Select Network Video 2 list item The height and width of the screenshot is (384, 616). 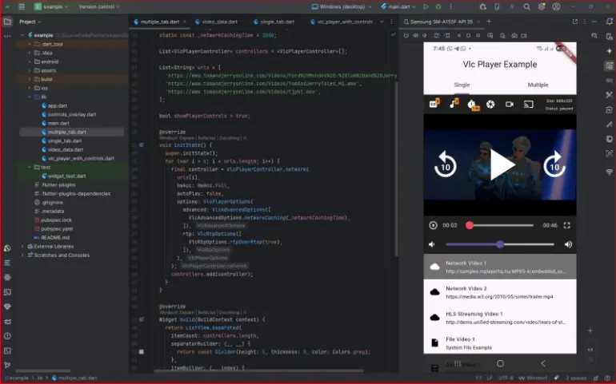(x=500, y=292)
